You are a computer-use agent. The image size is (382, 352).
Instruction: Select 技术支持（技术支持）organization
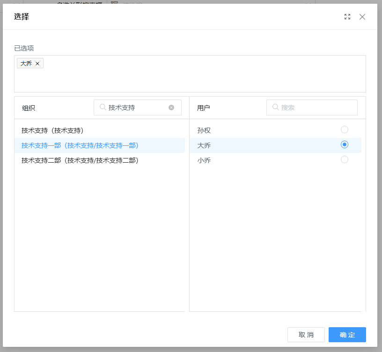point(56,130)
